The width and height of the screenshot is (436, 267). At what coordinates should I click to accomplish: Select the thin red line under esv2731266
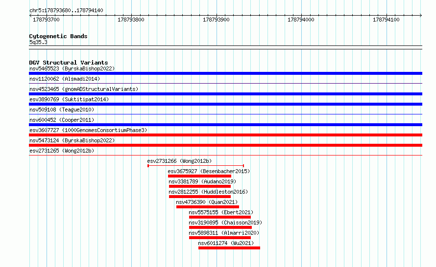[196, 166]
